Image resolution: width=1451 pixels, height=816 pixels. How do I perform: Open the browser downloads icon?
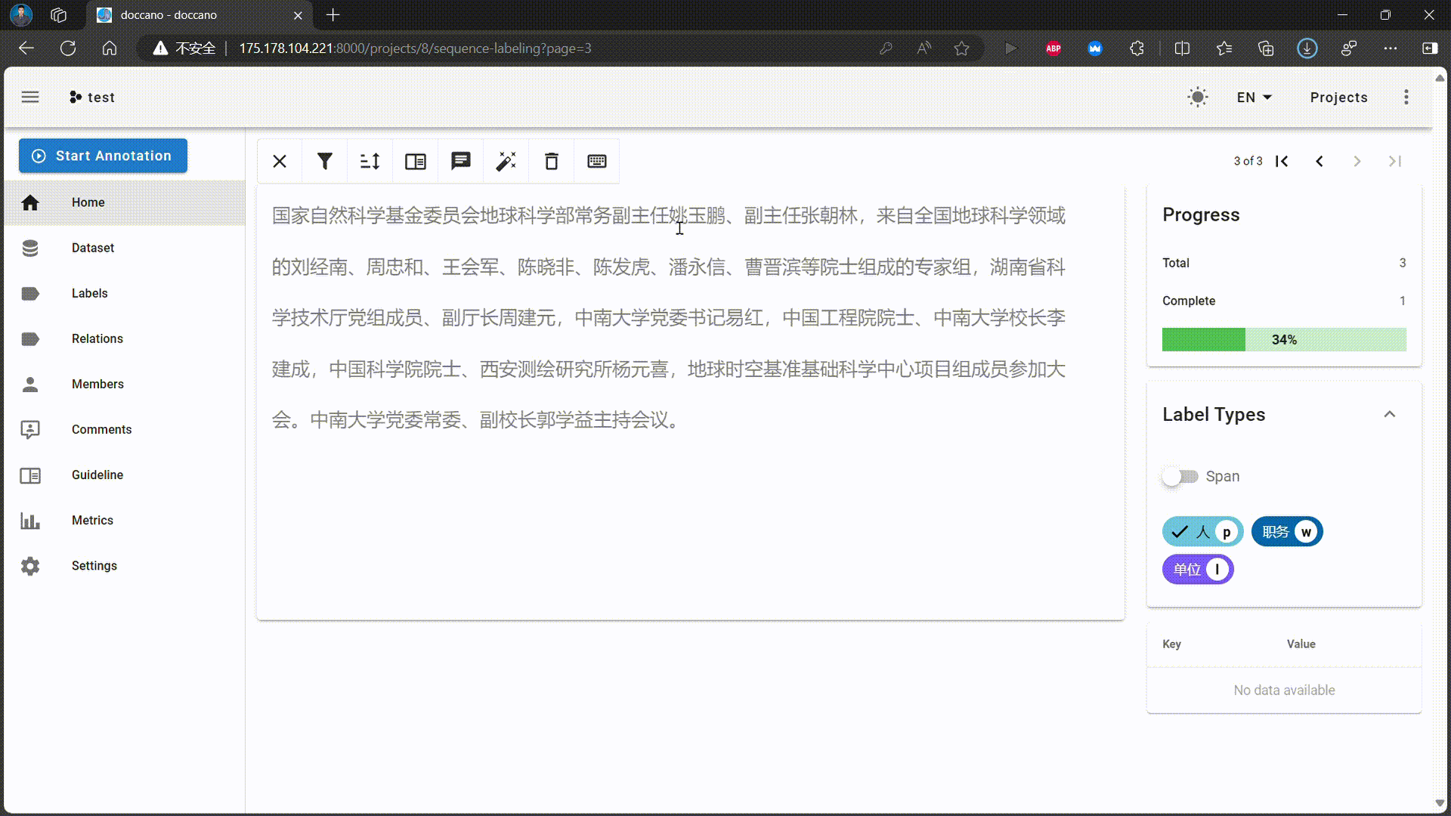coord(1307,48)
